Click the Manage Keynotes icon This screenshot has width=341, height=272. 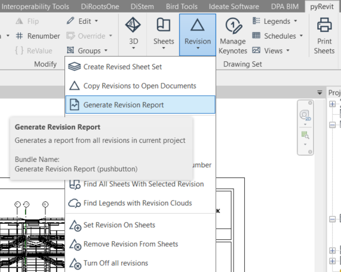[233, 26]
